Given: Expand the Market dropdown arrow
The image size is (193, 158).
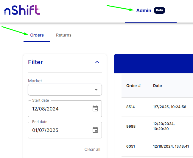Looking at the screenshot, I should click(x=96, y=90).
